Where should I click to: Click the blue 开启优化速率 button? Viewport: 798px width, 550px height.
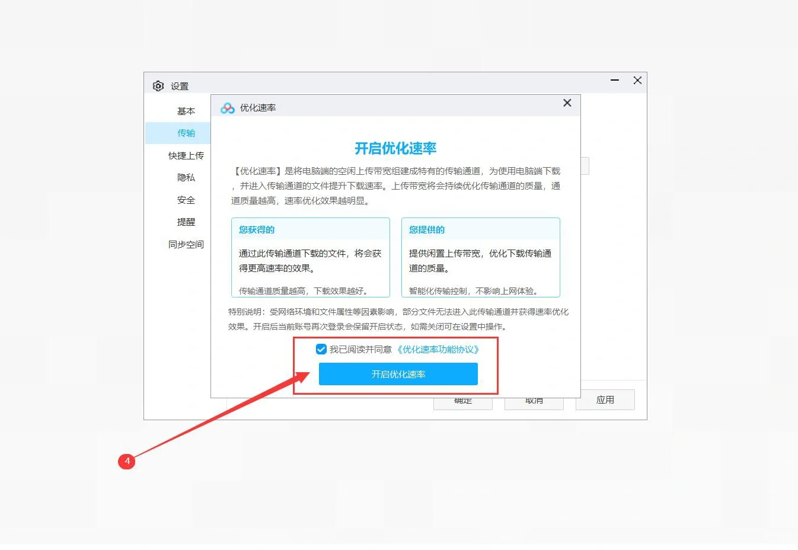click(x=398, y=374)
